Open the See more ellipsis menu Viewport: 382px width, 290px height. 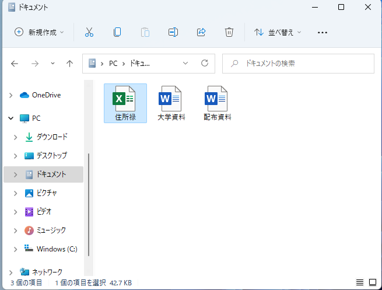[x=323, y=32]
